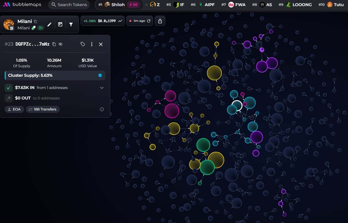Click the tag label icon
348x223 pixels.
83,44
